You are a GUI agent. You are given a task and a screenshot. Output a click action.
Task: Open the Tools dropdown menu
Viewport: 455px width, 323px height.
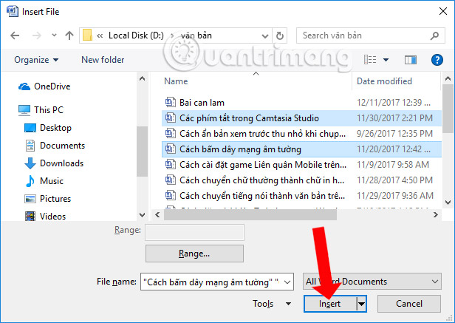[272, 304]
